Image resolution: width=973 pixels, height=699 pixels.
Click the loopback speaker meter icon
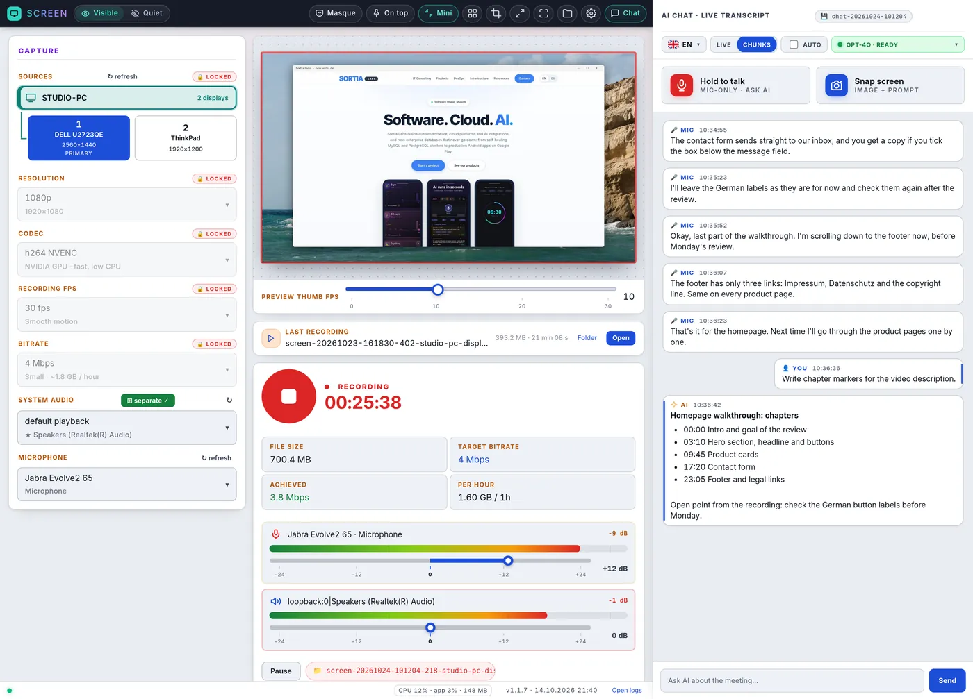tap(276, 601)
